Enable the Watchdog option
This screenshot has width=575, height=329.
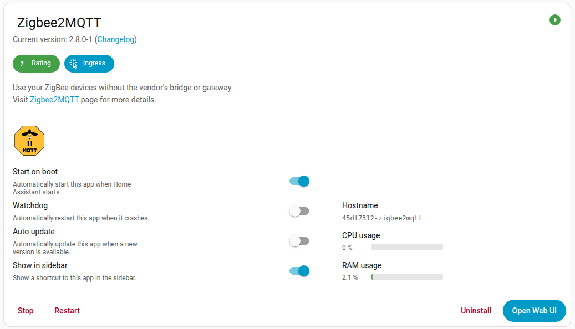299,211
